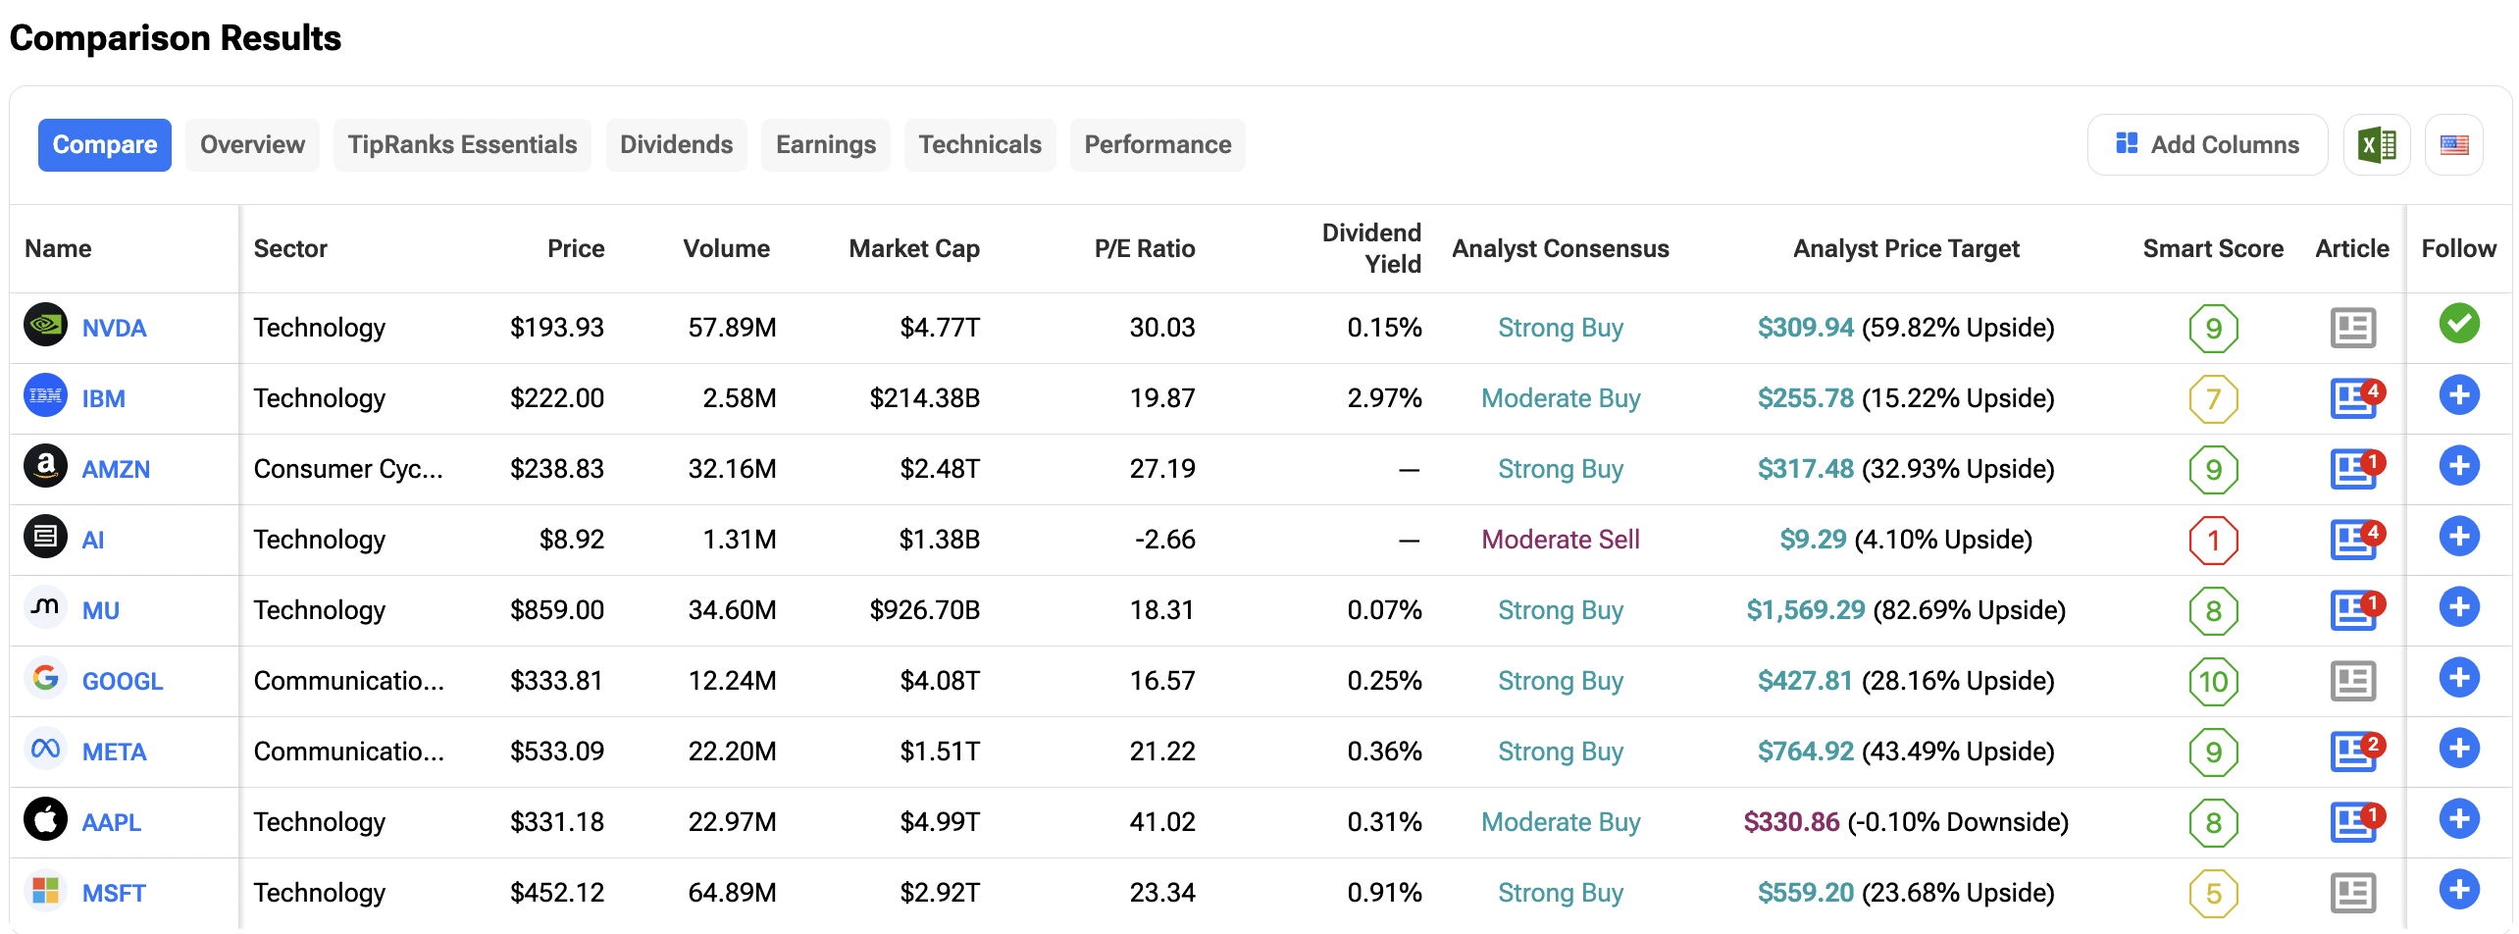Viewport: 2519px width, 934px height.
Task: Sort by the P/E Ratio column header
Action: (x=1145, y=249)
